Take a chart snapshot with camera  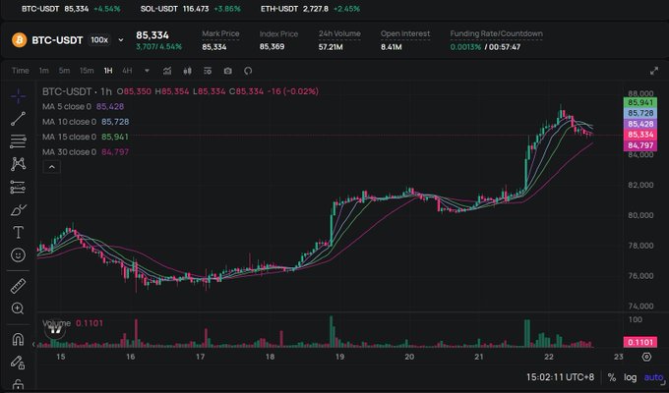(228, 71)
